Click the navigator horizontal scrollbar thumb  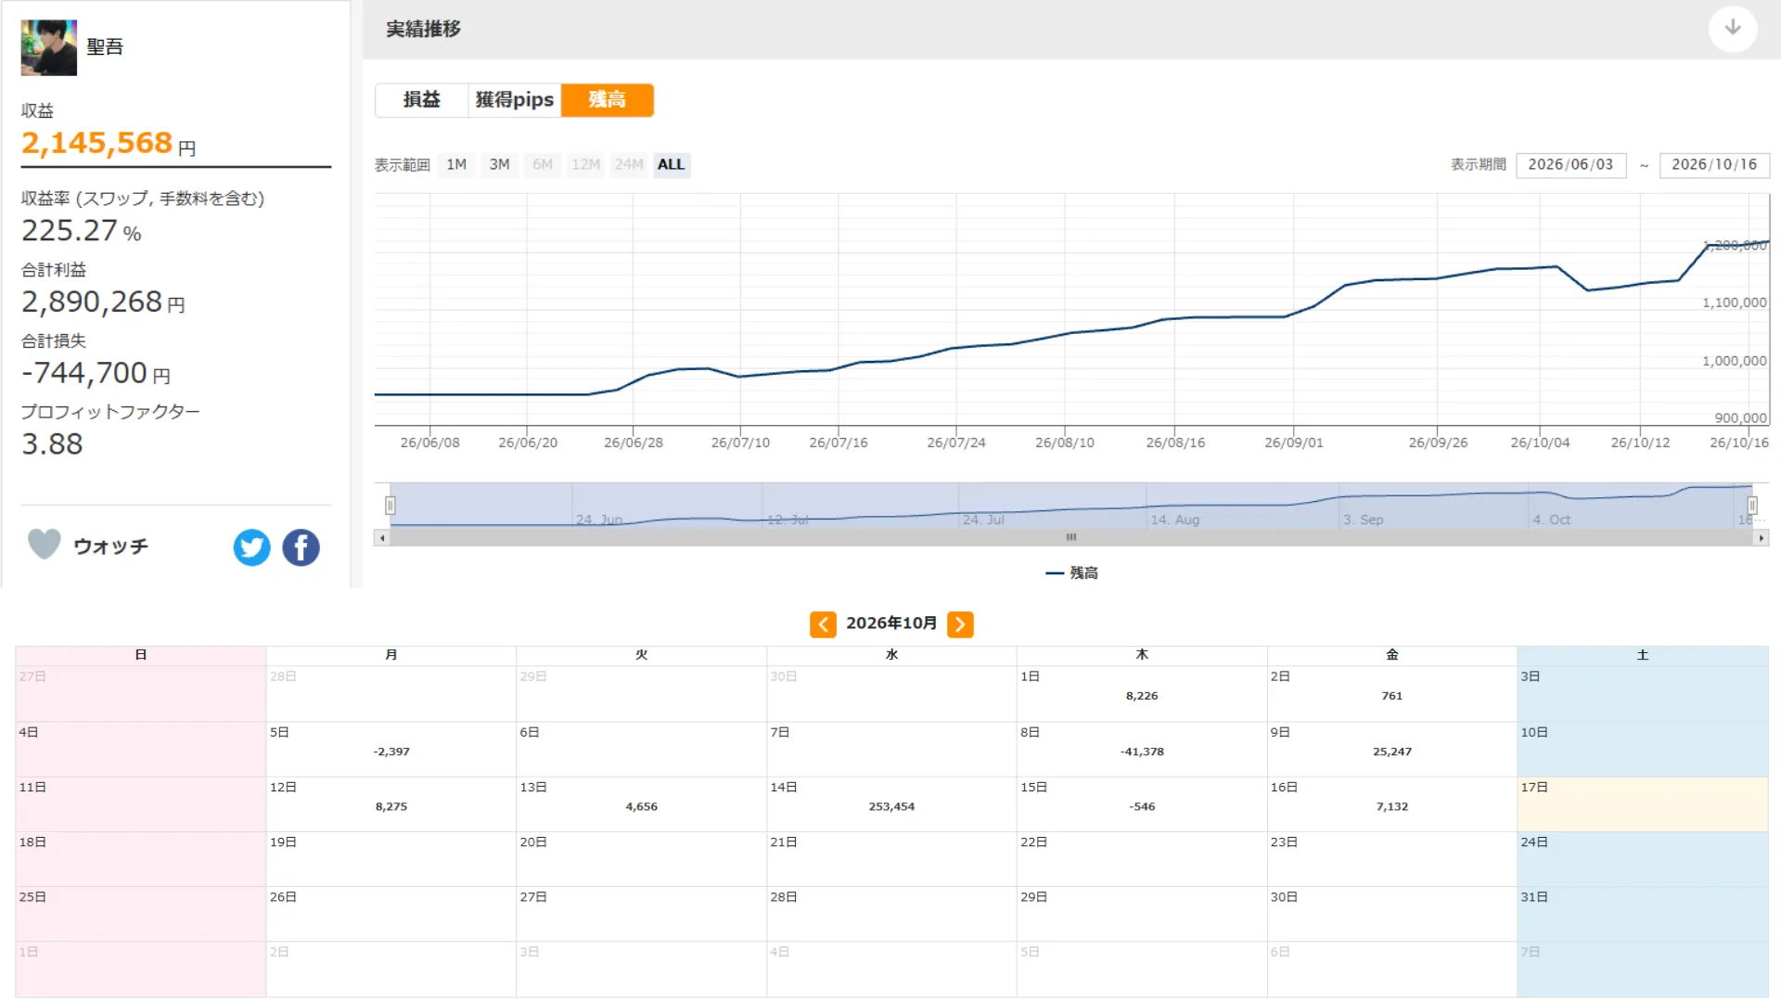(1071, 538)
